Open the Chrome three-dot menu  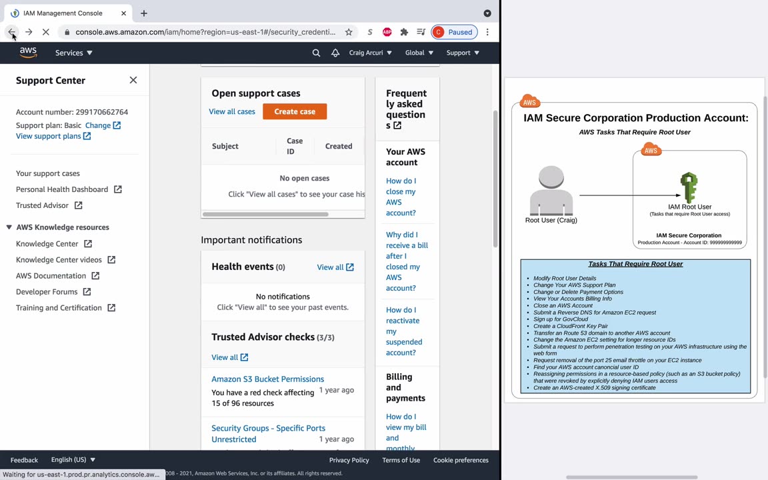point(487,32)
